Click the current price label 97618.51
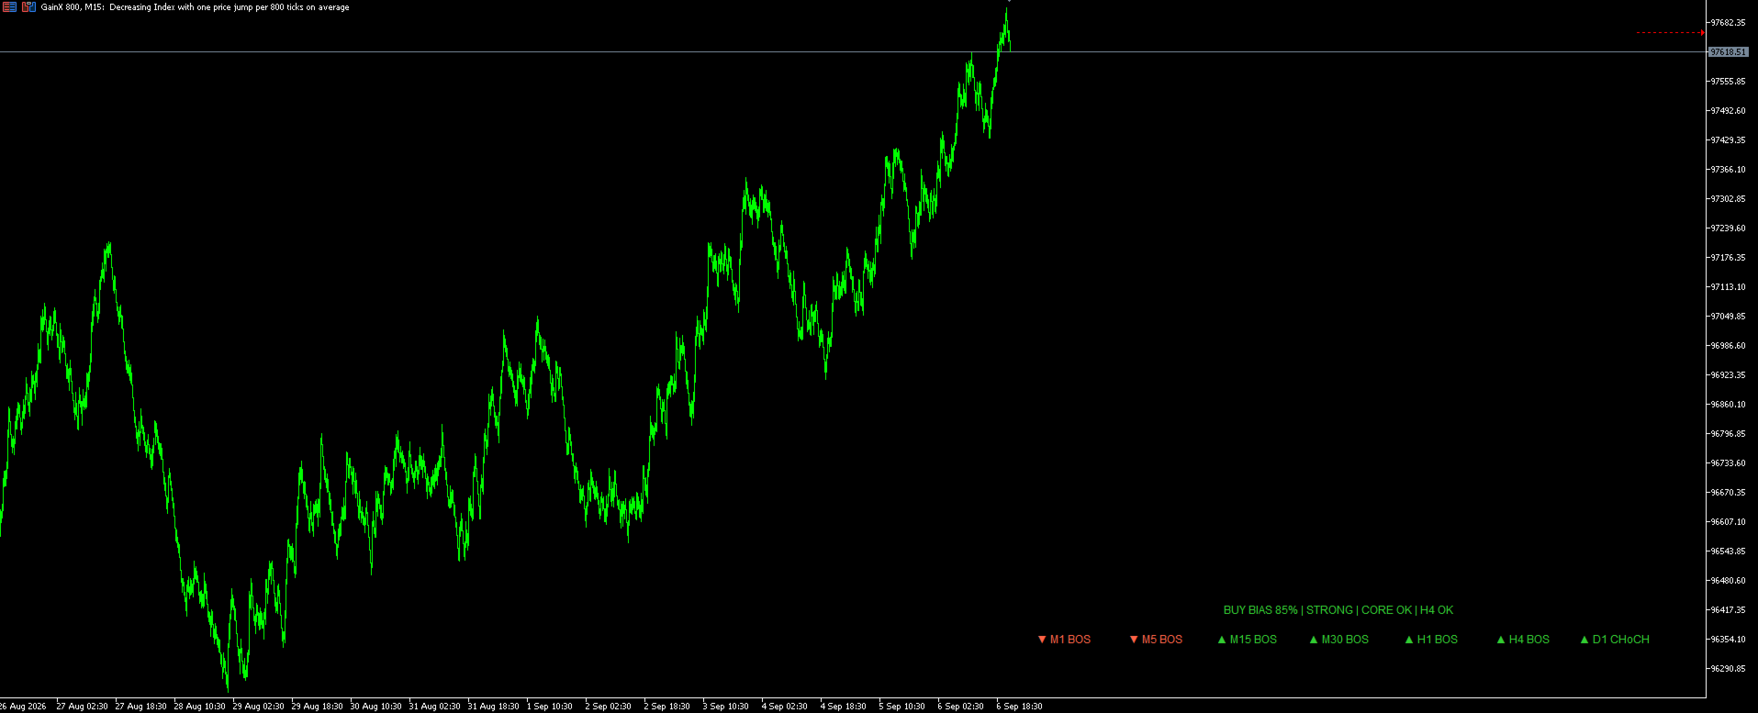This screenshot has width=1758, height=713. click(x=1728, y=52)
